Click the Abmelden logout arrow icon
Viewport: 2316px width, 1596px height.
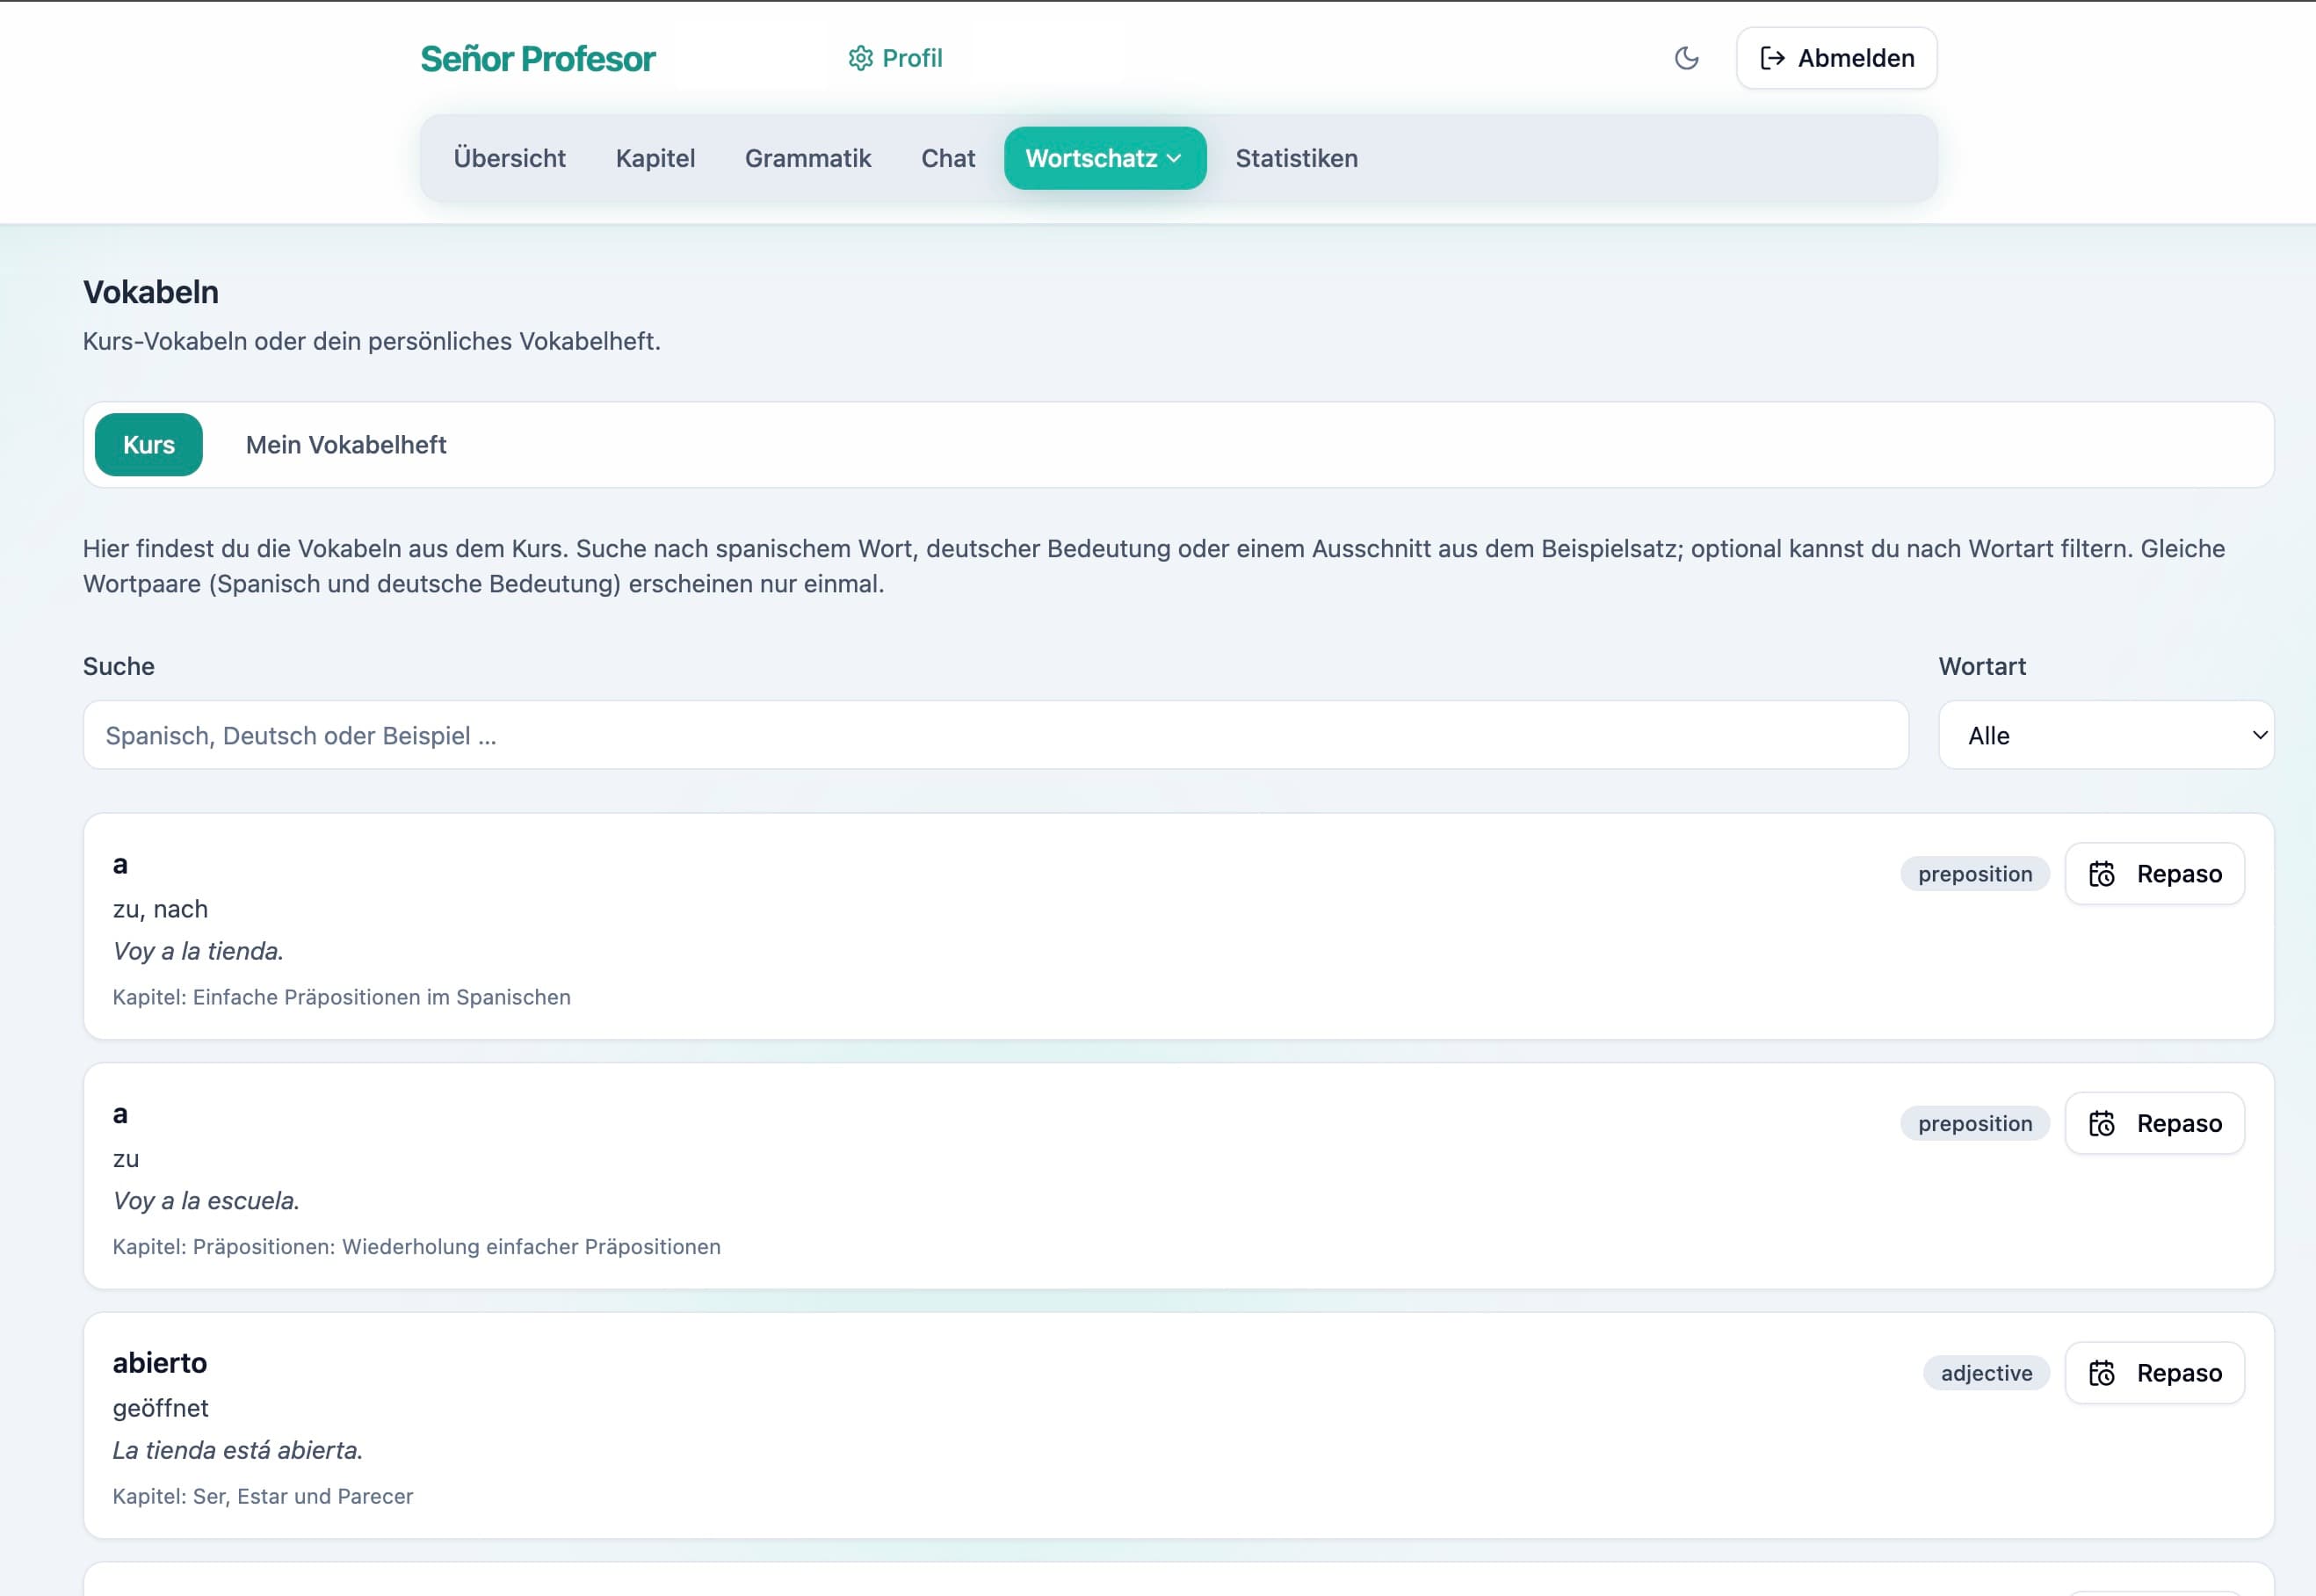tap(1772, 58)
